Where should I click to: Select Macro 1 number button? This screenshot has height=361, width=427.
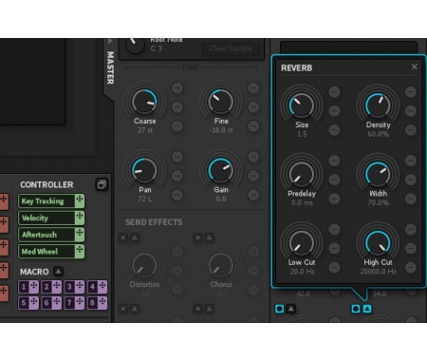[x=24, y=287]
